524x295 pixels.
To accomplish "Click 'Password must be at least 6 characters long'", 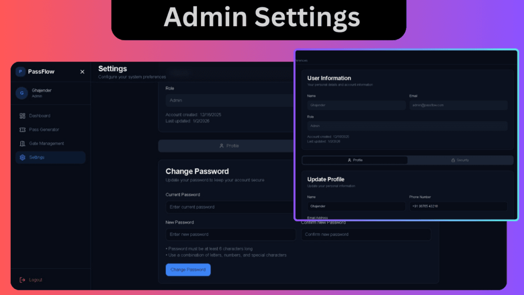I will coord(209,249).
